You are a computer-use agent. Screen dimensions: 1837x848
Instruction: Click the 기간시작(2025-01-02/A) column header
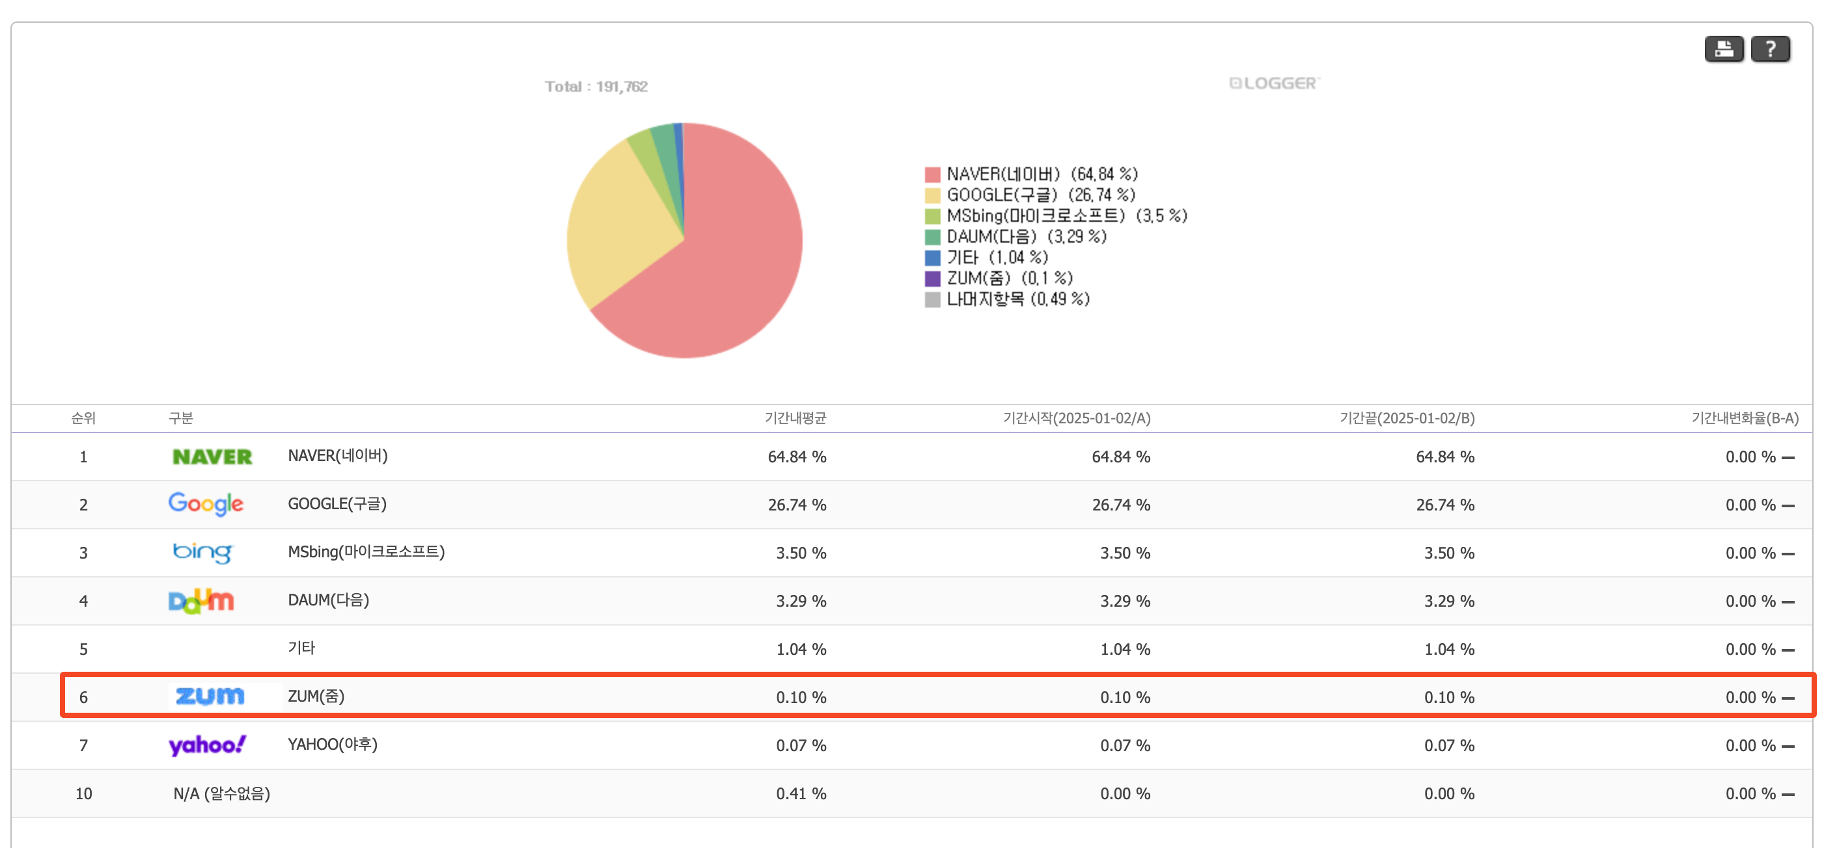click(1075, 418)
